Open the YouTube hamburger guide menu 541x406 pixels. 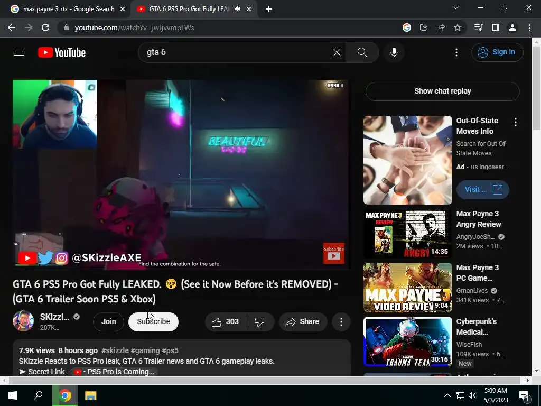click(19, 52)
